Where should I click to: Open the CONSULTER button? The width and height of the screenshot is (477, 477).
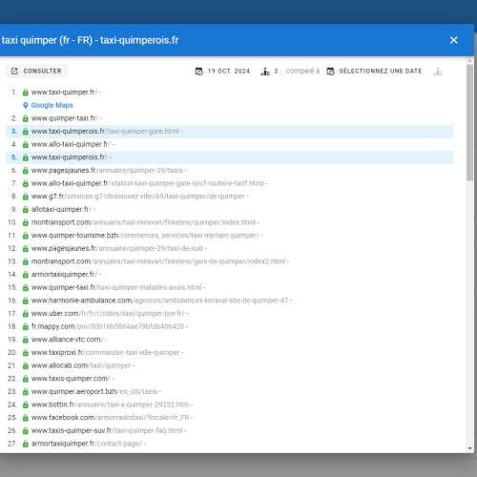(x=37, y=71)
